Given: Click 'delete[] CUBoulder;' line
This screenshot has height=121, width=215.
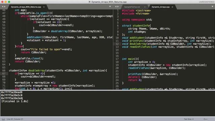Looking at the screenshot, I should click(142, 77).
